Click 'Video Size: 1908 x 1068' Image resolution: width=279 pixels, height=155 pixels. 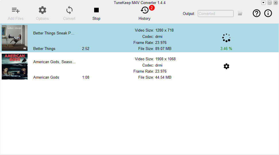coord(155,59)
